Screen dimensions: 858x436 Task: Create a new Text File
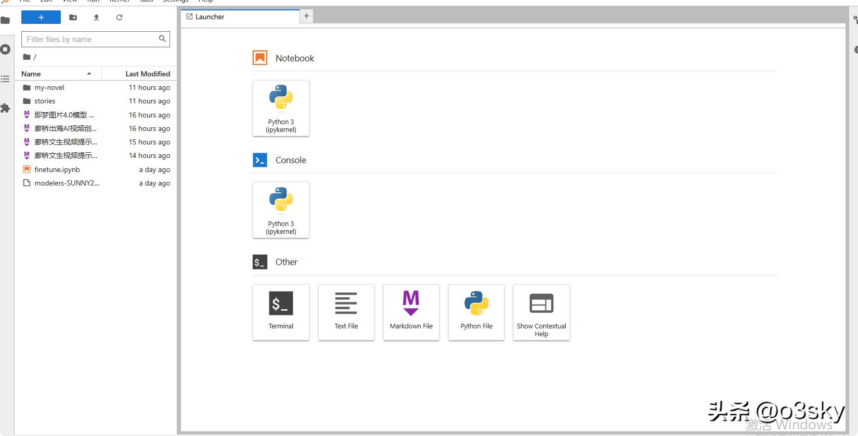pos(346,312)
